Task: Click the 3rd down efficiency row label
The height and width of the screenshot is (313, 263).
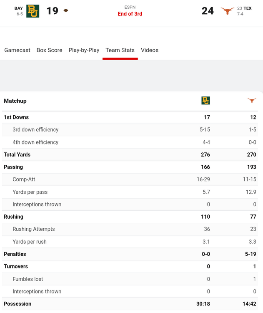Action: [x=35, y=130]
